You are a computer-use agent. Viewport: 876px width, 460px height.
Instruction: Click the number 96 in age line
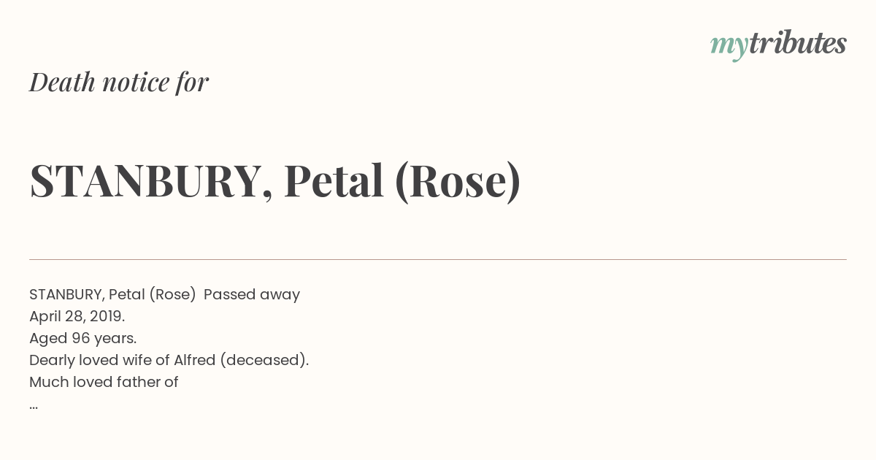(x=80, y=338)
